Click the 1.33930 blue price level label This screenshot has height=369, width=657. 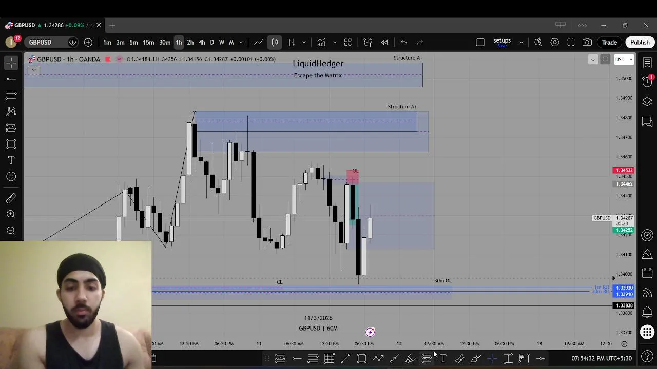625,288
